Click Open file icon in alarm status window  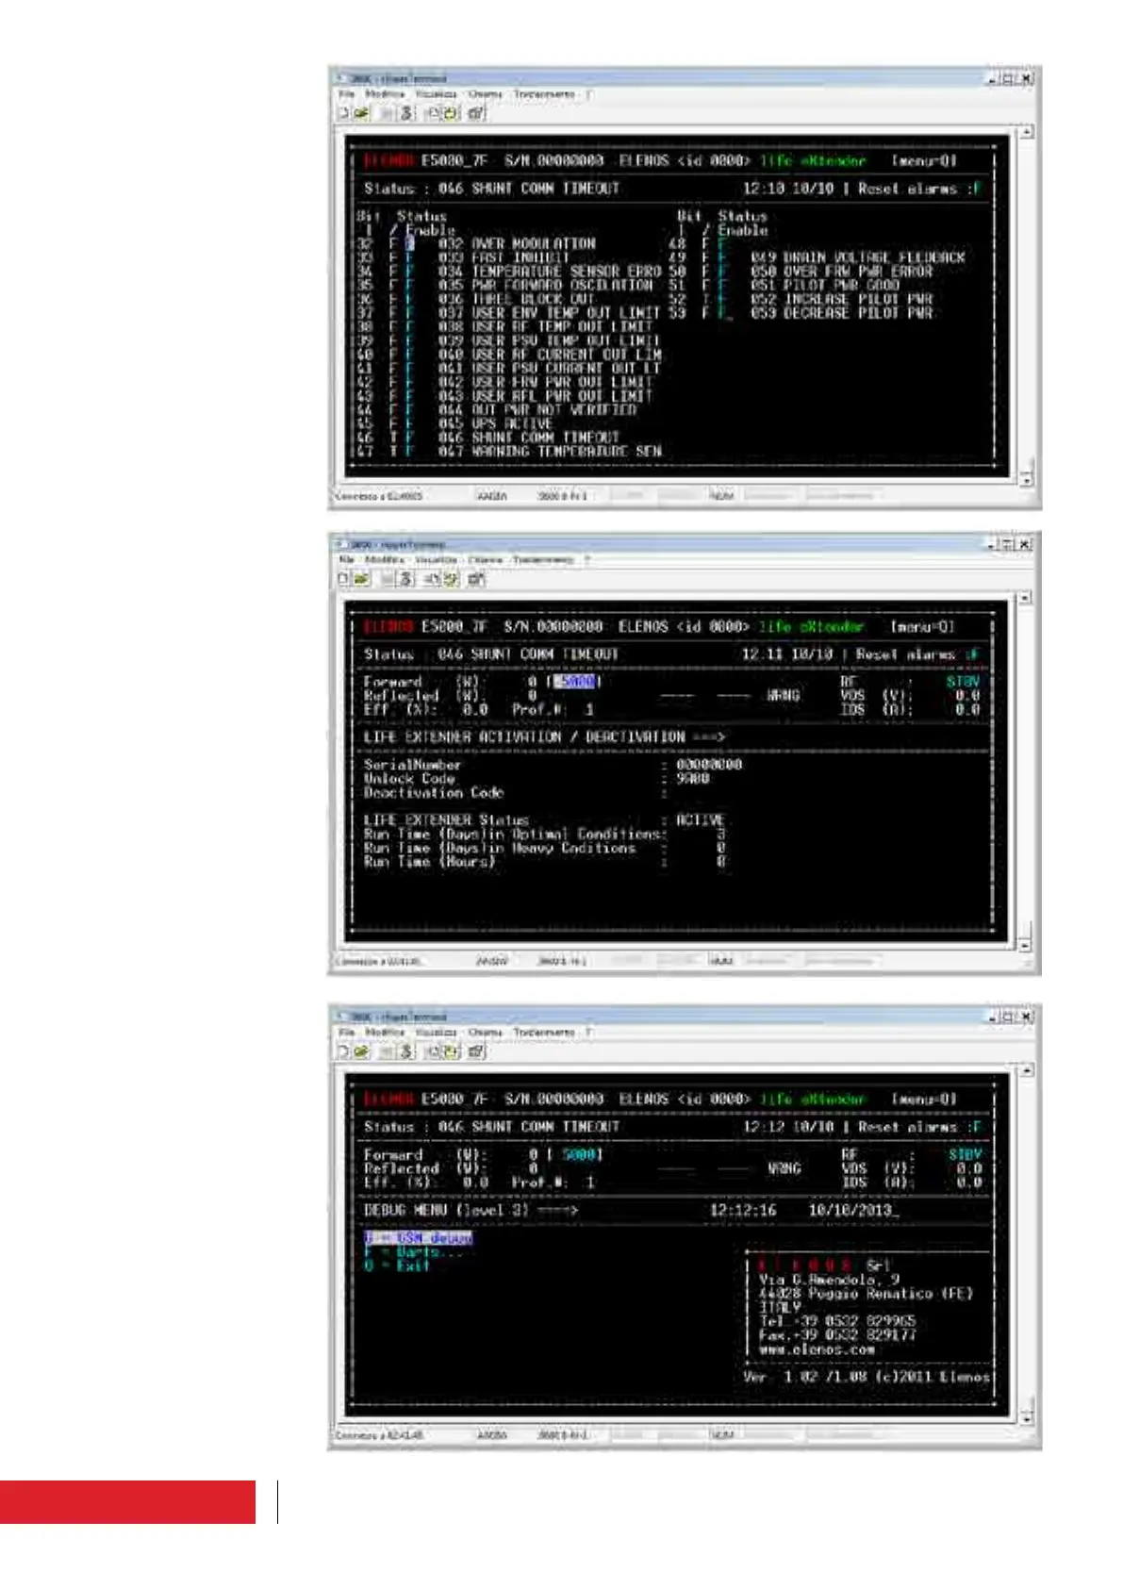point(360,113)
